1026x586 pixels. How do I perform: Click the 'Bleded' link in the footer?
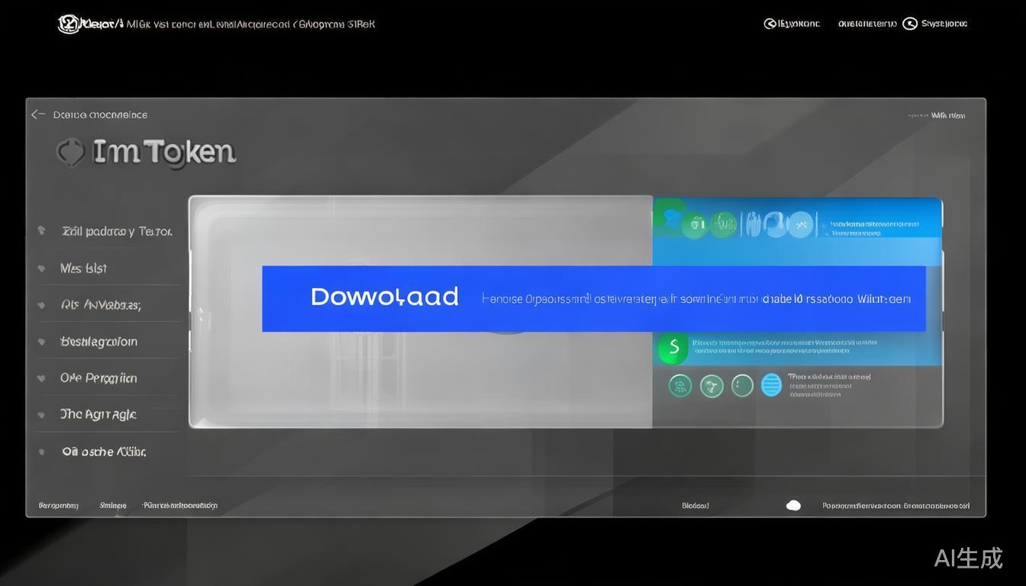[x=695, y=505]
